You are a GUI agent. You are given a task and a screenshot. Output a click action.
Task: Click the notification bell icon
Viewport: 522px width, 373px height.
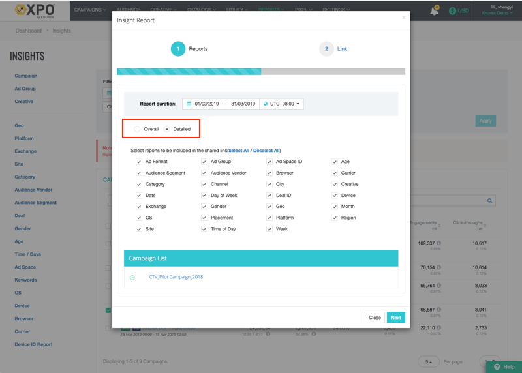coord(435,11)
